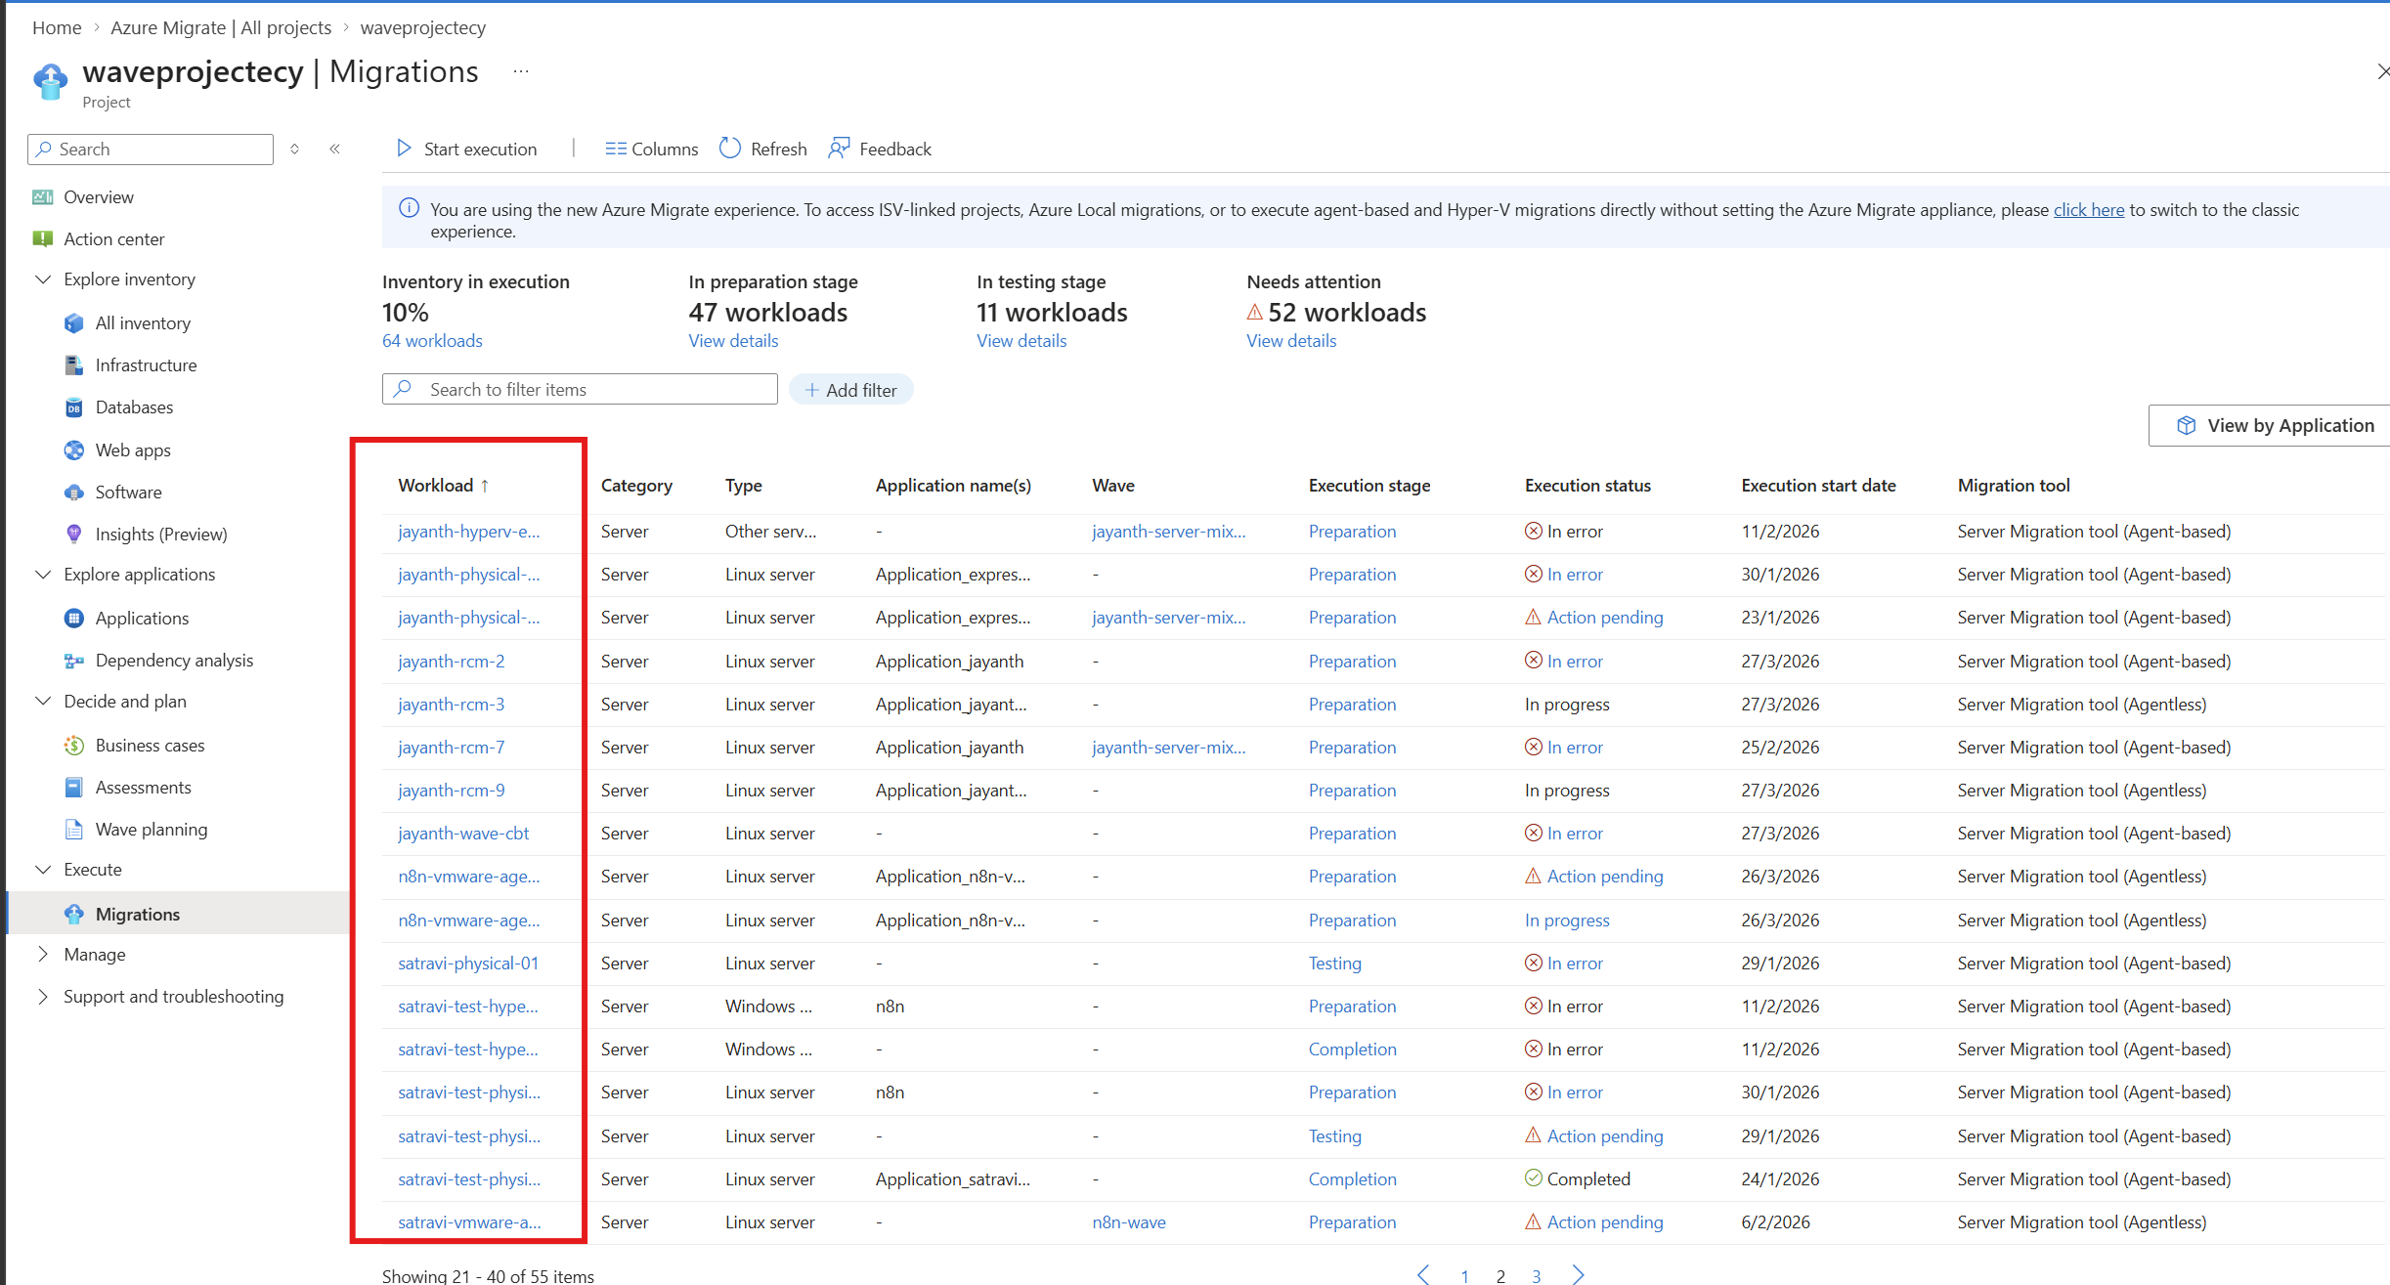
Task: Click the Migration tool column header
Action: coord(2014,486)
